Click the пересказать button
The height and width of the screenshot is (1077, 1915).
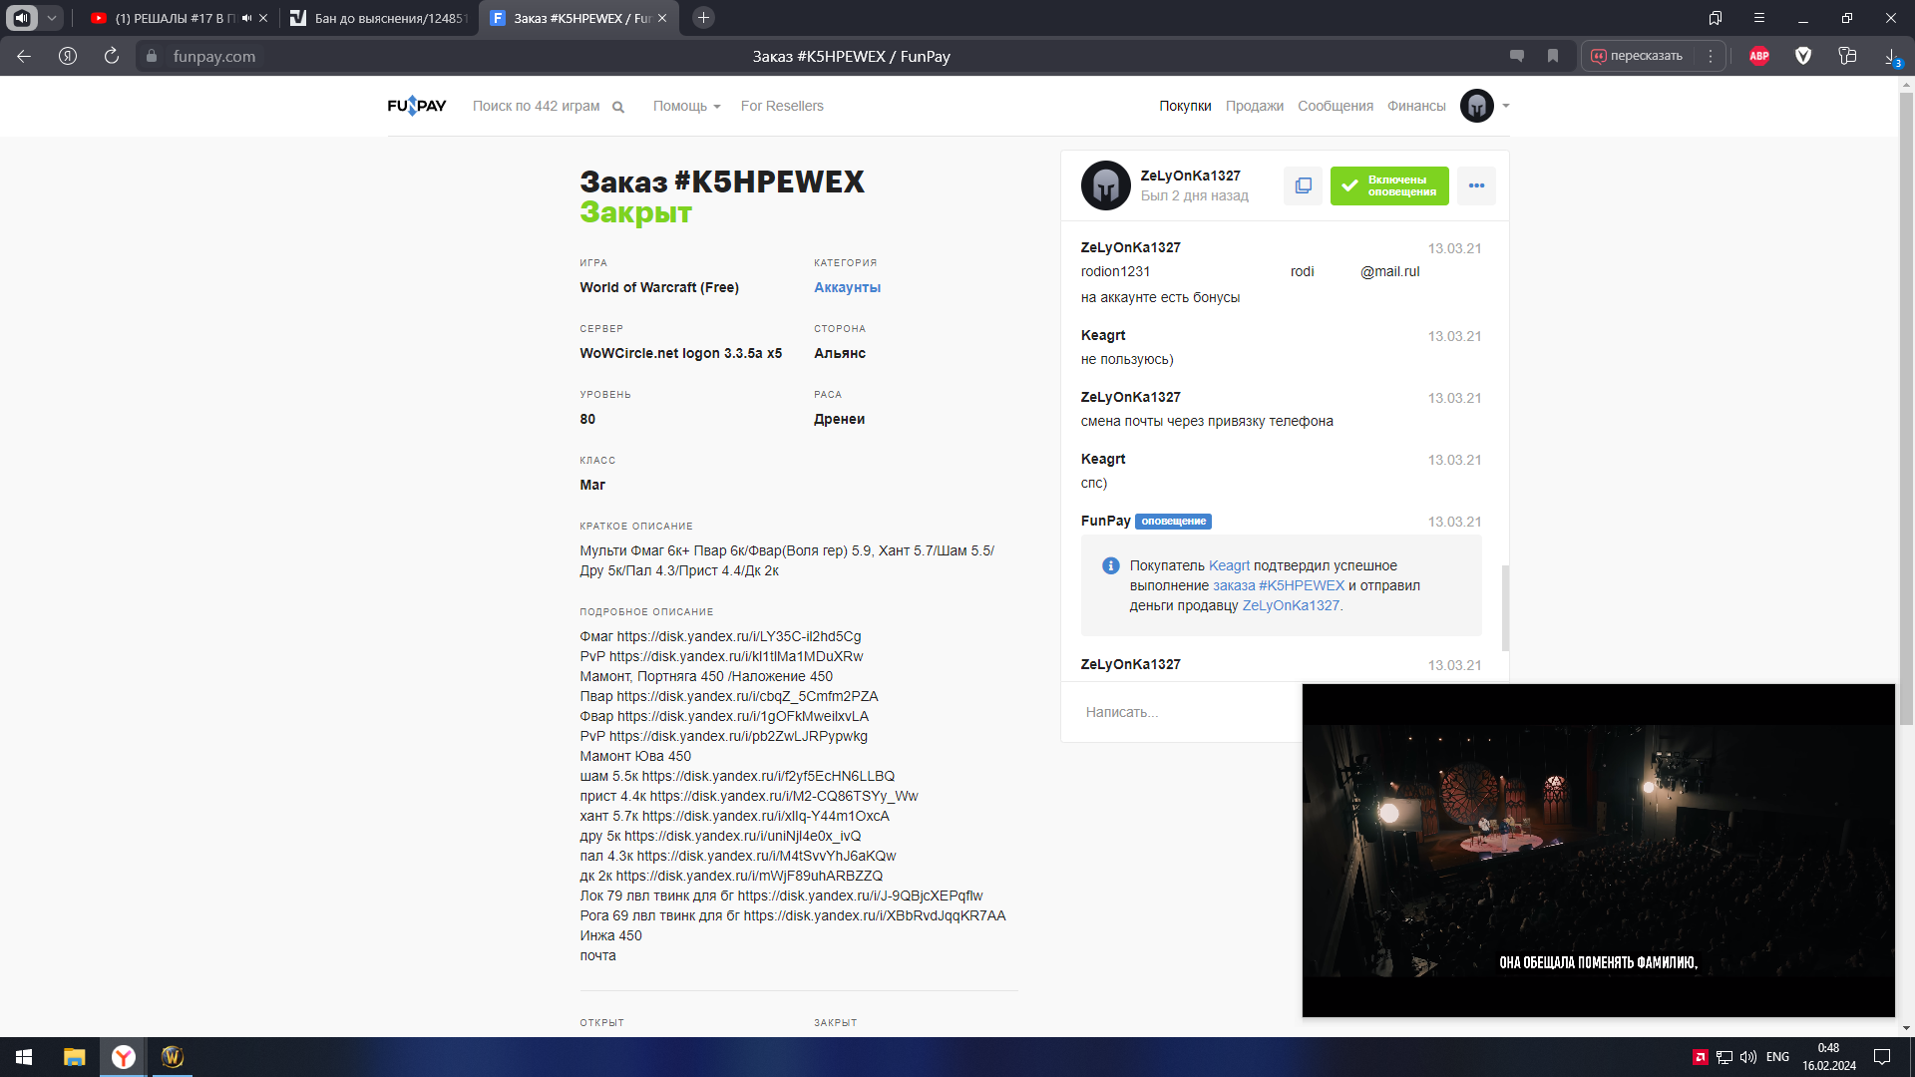(1637, 56)
